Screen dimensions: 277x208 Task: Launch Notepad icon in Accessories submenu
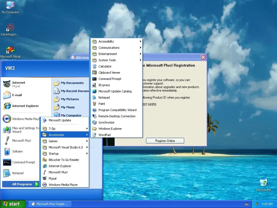[x=94, y=97]
